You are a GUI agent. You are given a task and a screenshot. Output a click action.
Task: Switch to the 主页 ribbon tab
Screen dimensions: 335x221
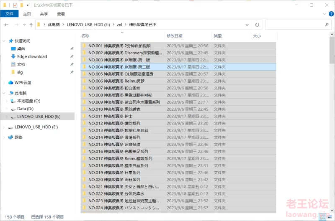click(27, 14)
